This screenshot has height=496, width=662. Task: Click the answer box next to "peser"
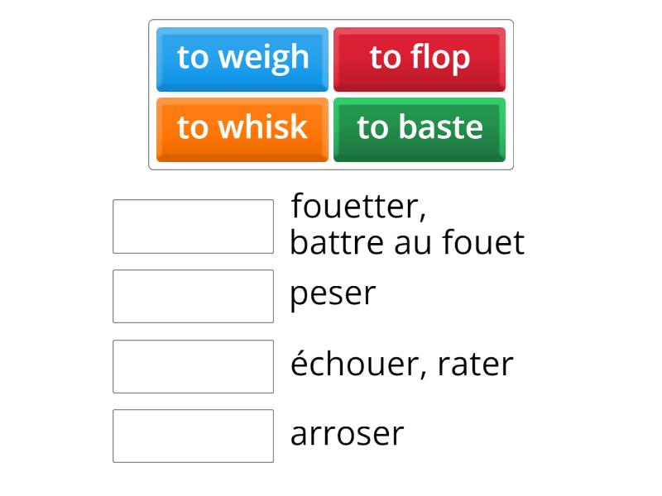pos(193,295)
